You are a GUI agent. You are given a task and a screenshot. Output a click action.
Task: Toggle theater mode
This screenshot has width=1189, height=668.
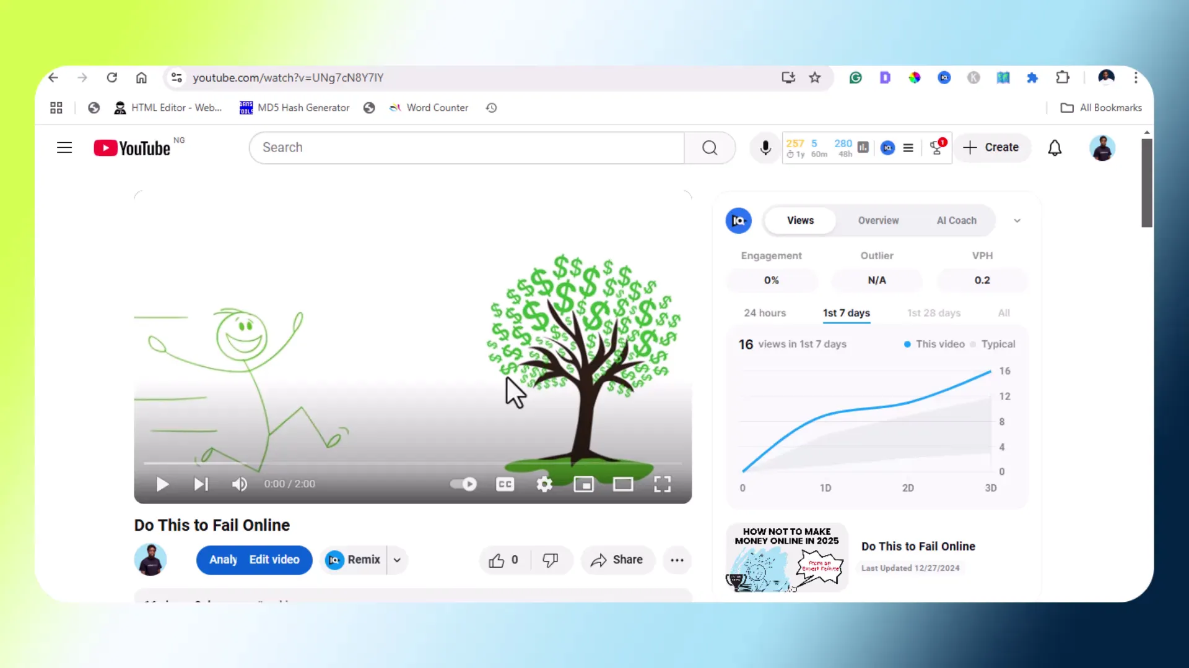click(623, 484)
